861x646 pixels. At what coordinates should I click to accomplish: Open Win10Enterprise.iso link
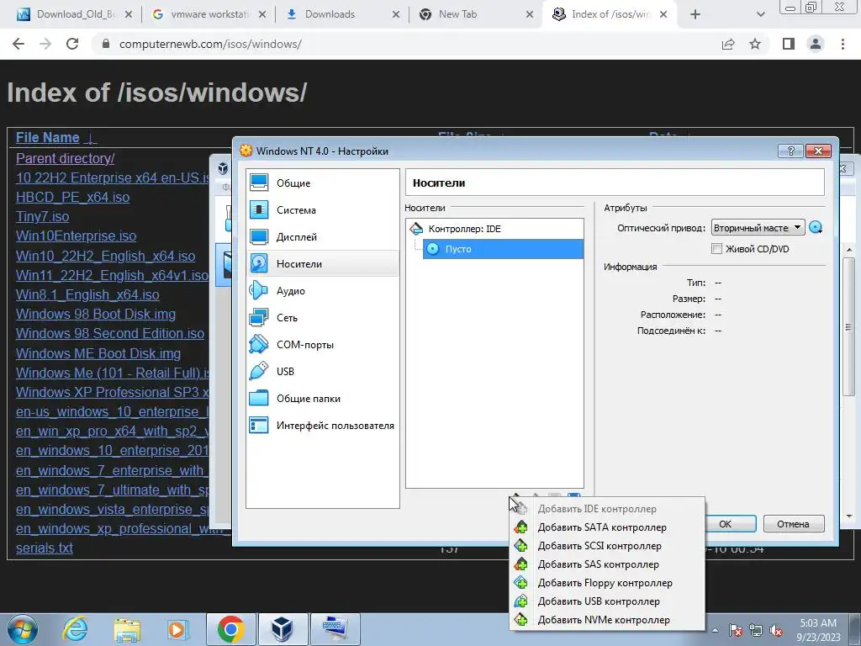[76, 236]
